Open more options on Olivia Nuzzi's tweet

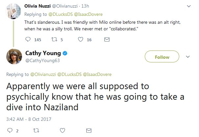pyautogui.click(x=188, y=6)
